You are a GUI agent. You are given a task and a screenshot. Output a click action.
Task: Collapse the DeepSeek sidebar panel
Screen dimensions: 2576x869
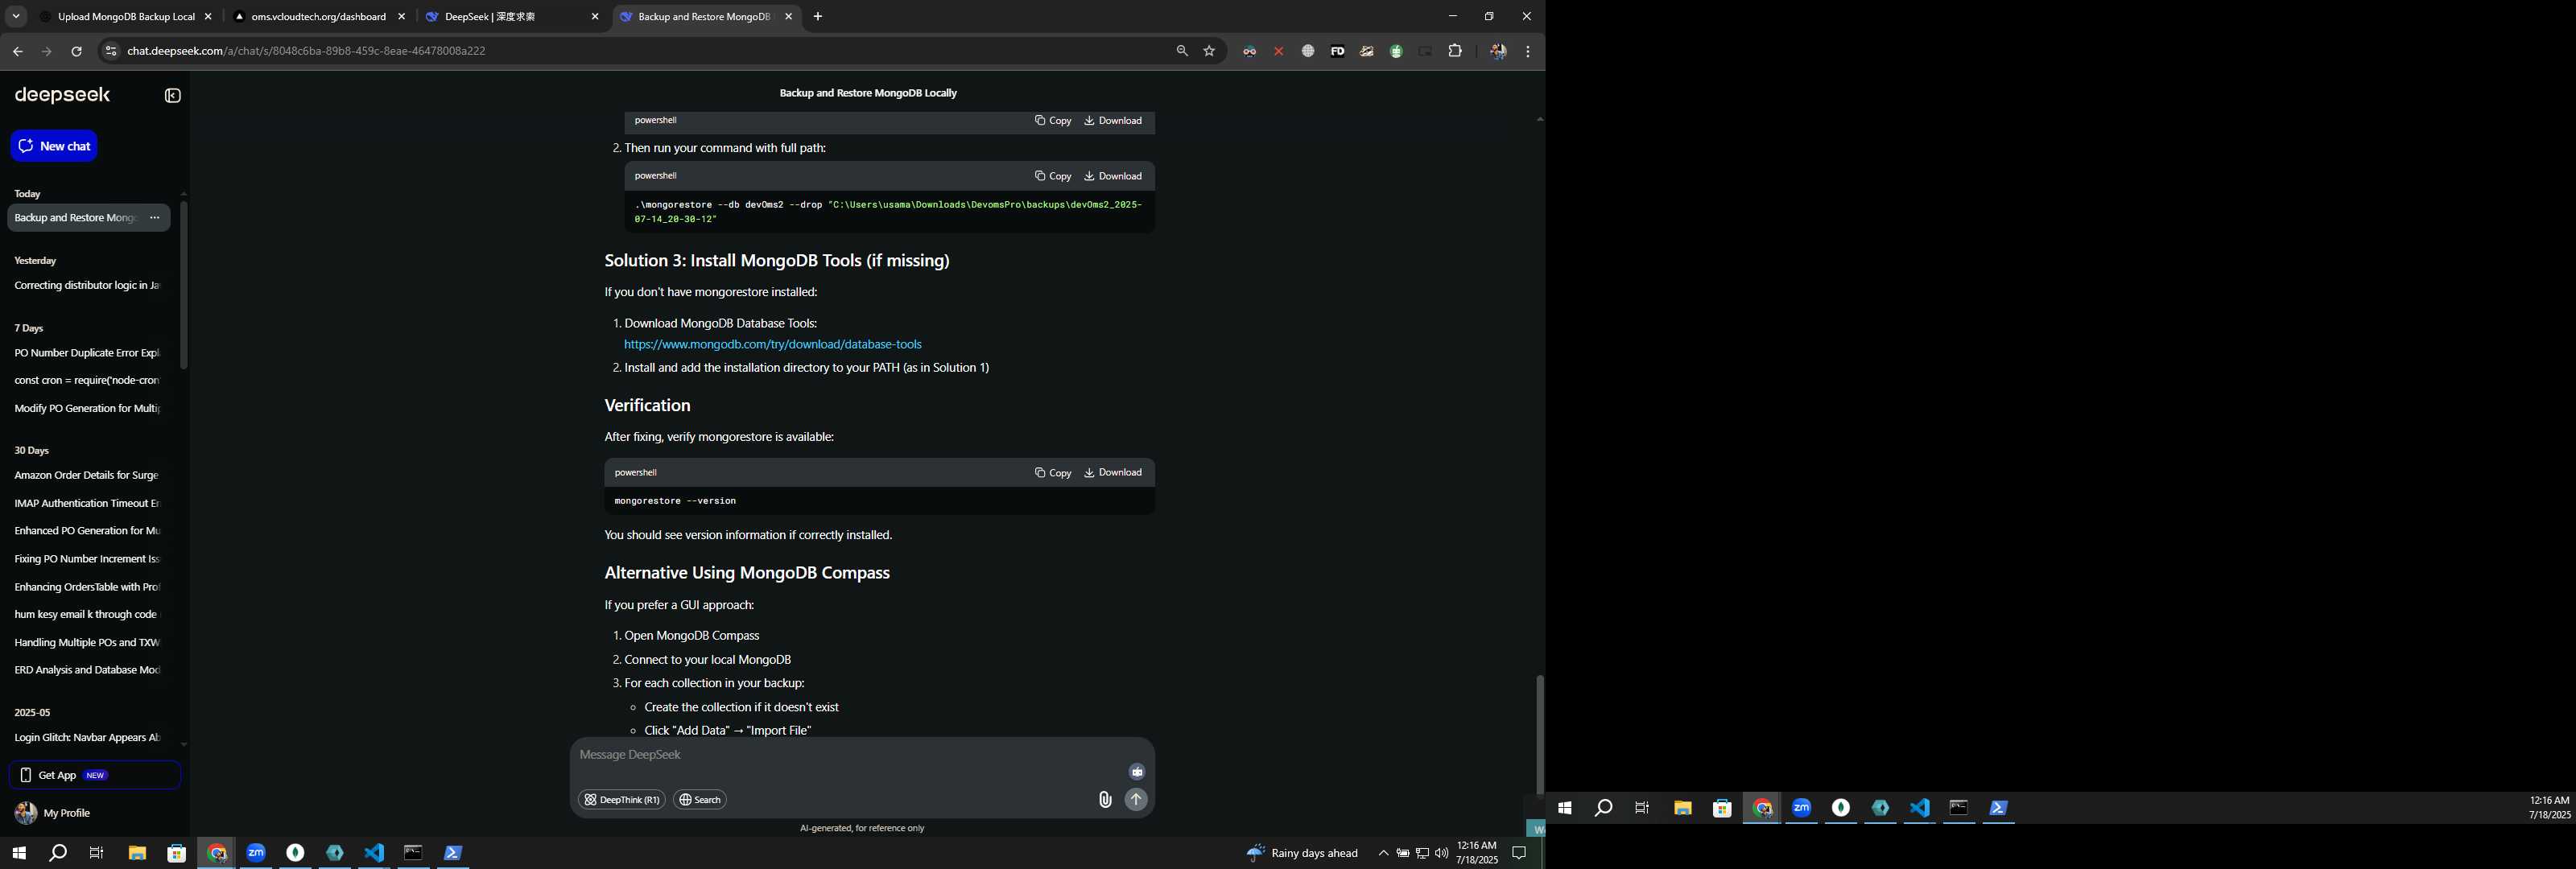173,96
